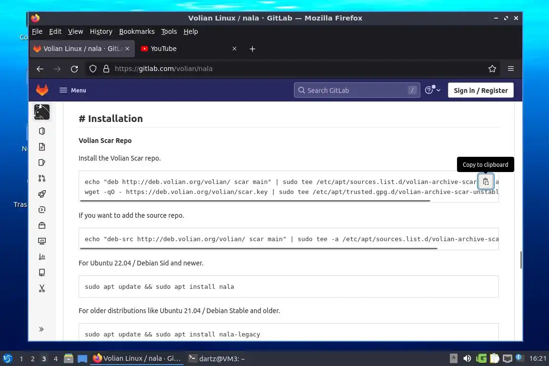Click the page vertical scrollbar thumb
Screen dimensions: 549x366
click(520, 260)
